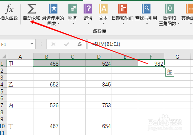The width and height of the screenshot is (193, 135).
Task: Select cell D1 containing 524
Action: click(x=99, y=63)
